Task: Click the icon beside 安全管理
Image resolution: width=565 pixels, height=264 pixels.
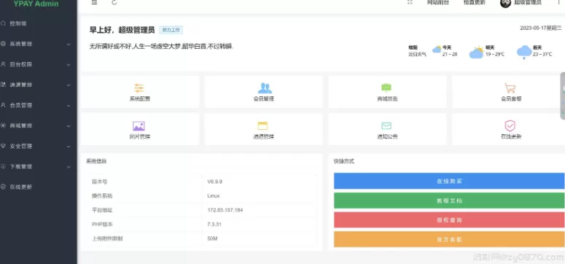Action: (3, 146)
